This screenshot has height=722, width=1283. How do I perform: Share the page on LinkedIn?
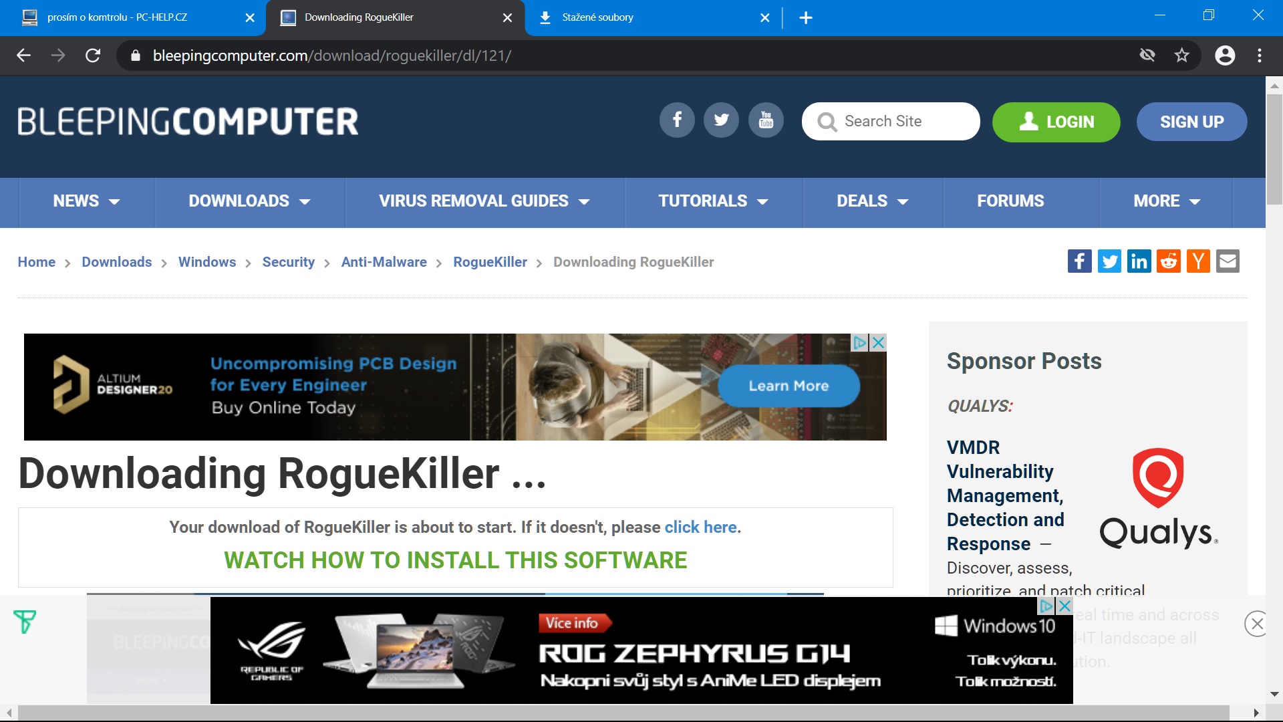pyautogui.click(x=1139, y=261)
